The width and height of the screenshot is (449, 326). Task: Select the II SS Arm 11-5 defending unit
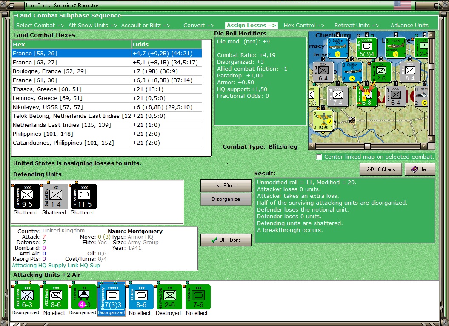pos(84,197)
